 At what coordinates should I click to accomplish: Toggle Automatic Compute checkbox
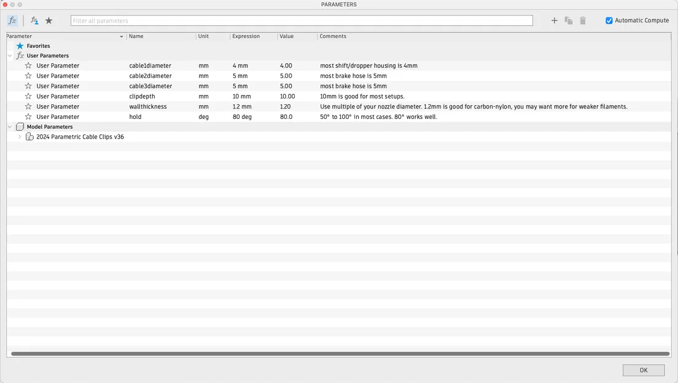(609, 20)
